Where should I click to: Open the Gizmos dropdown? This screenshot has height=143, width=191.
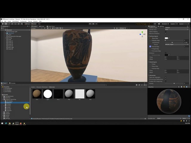(x=122, y=28)
